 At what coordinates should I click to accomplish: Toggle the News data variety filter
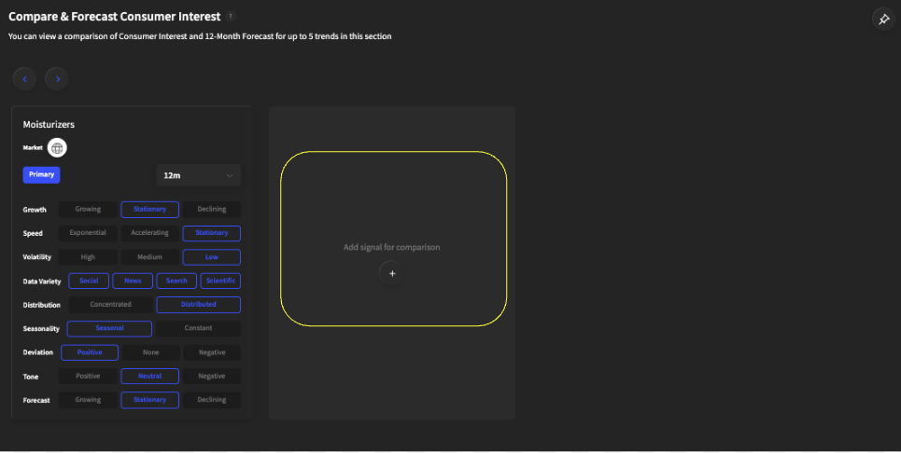(133, 281)
